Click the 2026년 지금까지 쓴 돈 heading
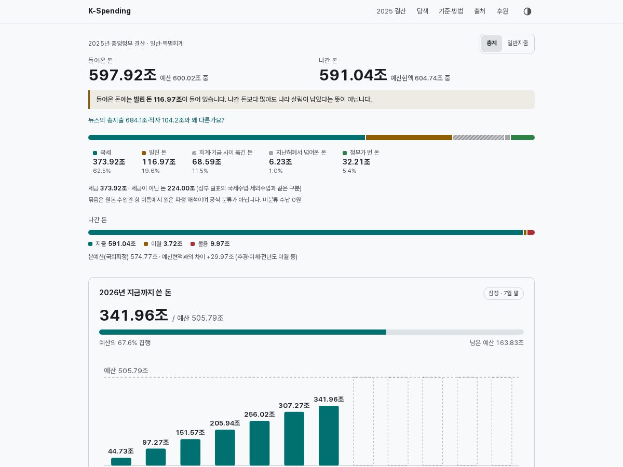Viewport: 623px width, 467px height. (136, 293)
